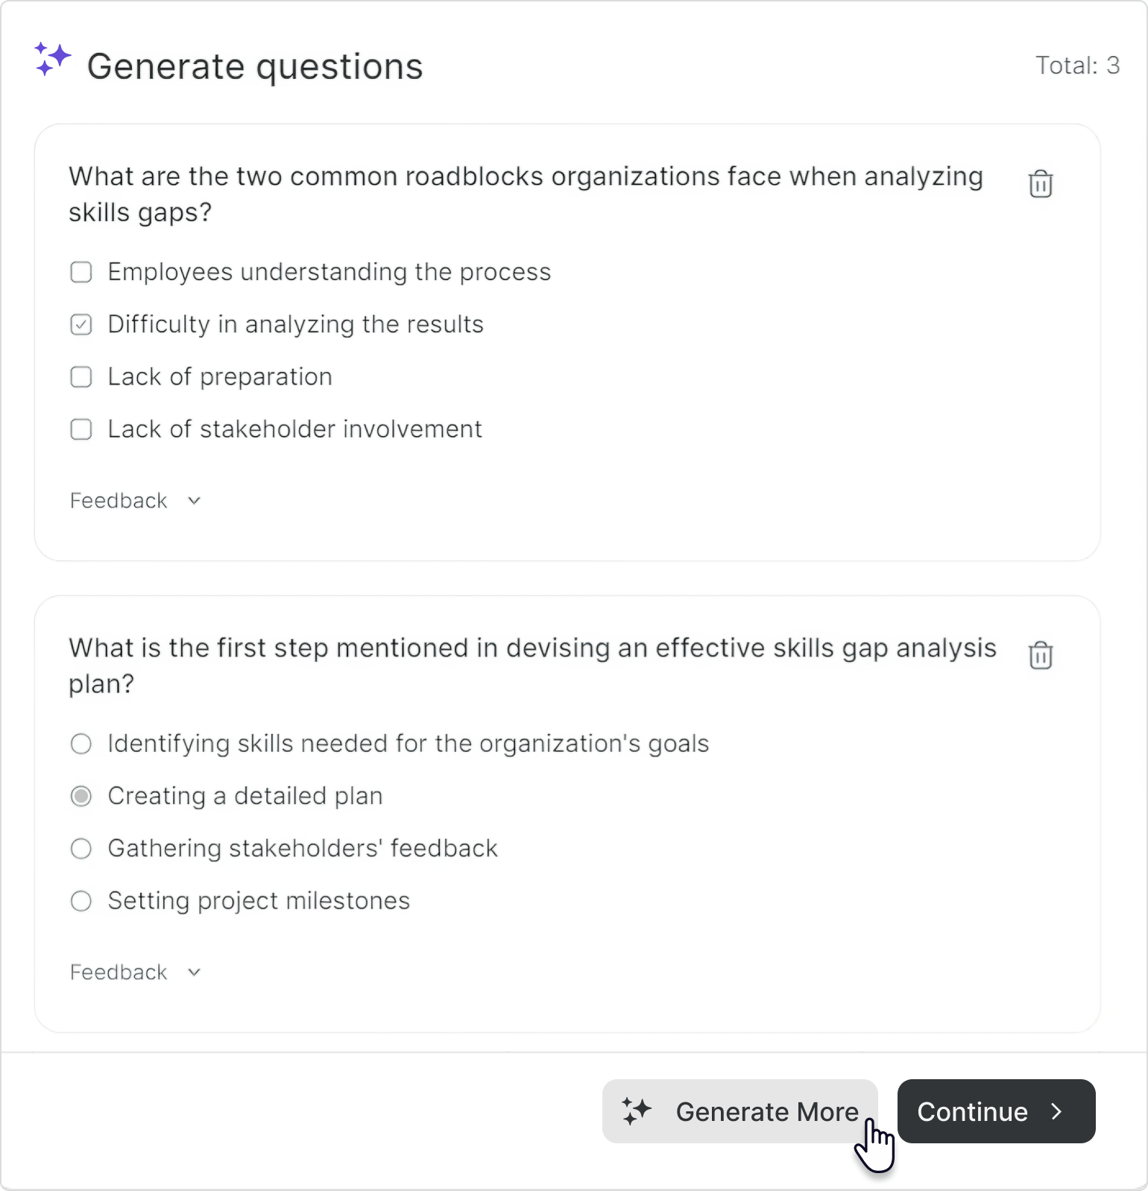Click the Total: 3 counter label

[1077, 65]
